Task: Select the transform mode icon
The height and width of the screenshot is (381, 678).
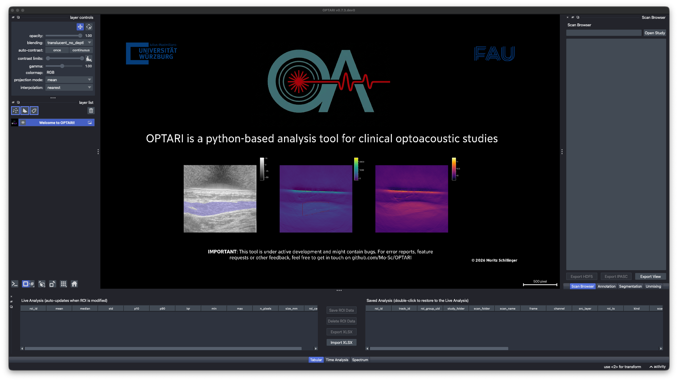Action: tap(89, 27)
